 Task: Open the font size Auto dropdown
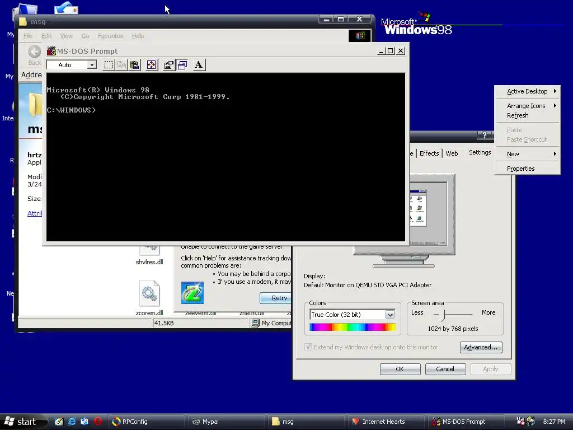click(x=92, y=65)
